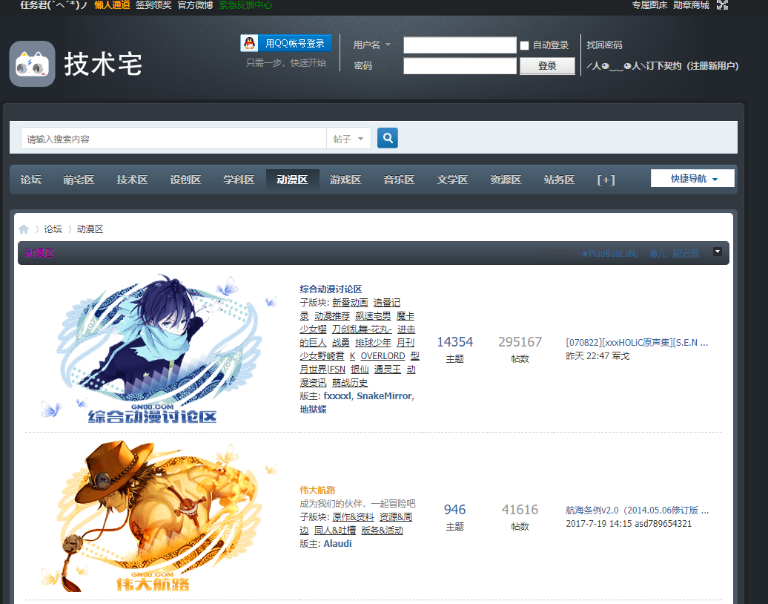Click the 任务君 top bar link
The height and width of the screenshot is (604, 768).
click(54, 5)
